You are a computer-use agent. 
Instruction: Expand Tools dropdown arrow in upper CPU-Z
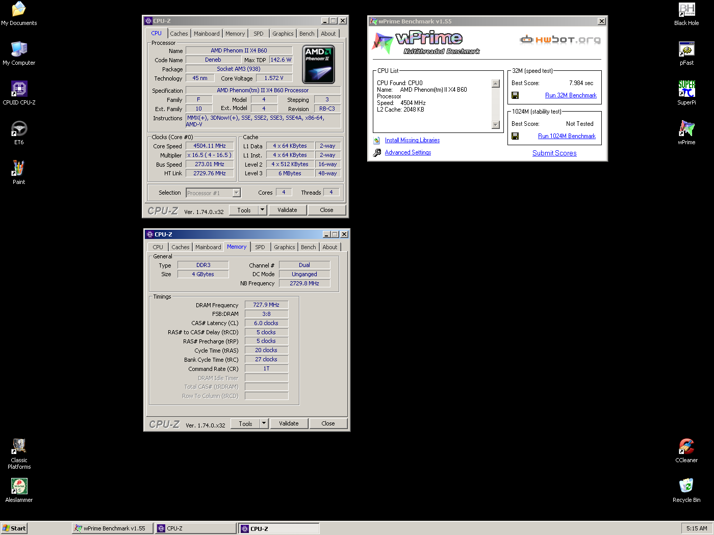[x=262, y=210]
